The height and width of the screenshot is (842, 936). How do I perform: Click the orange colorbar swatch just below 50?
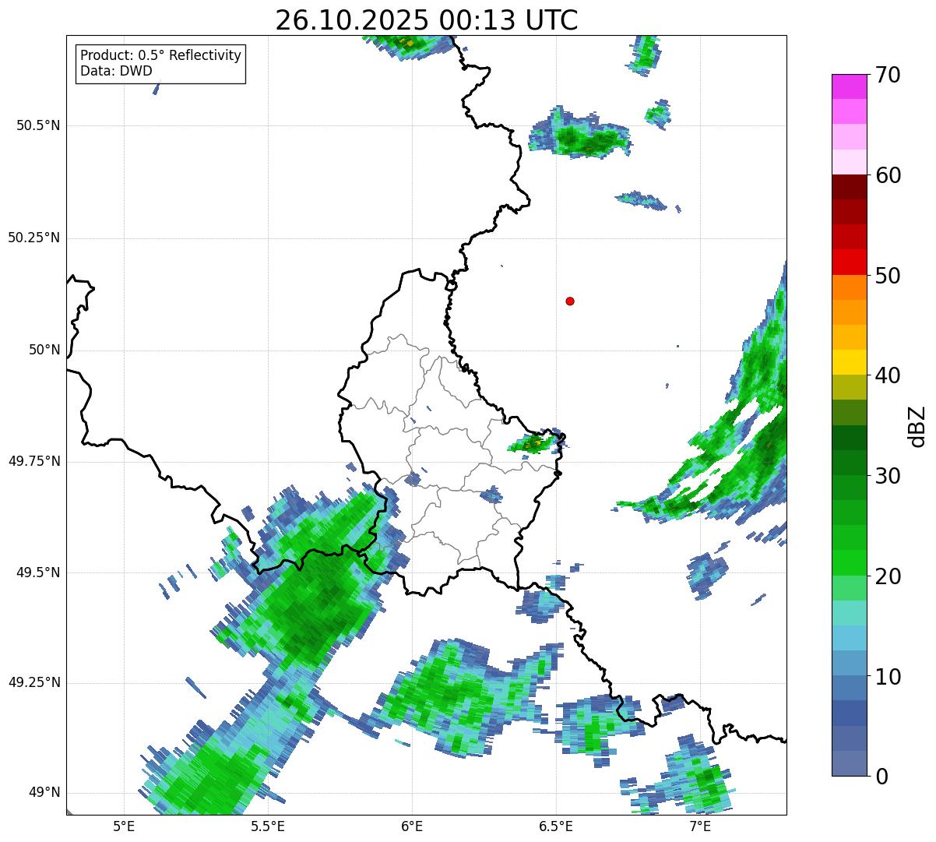[x=849, y=287]
